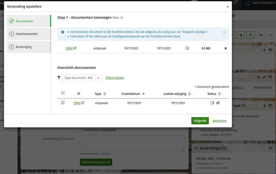Click the RM BATI SPRL, 1441909-84 shipment entry
276x174 pixels.
213,159
